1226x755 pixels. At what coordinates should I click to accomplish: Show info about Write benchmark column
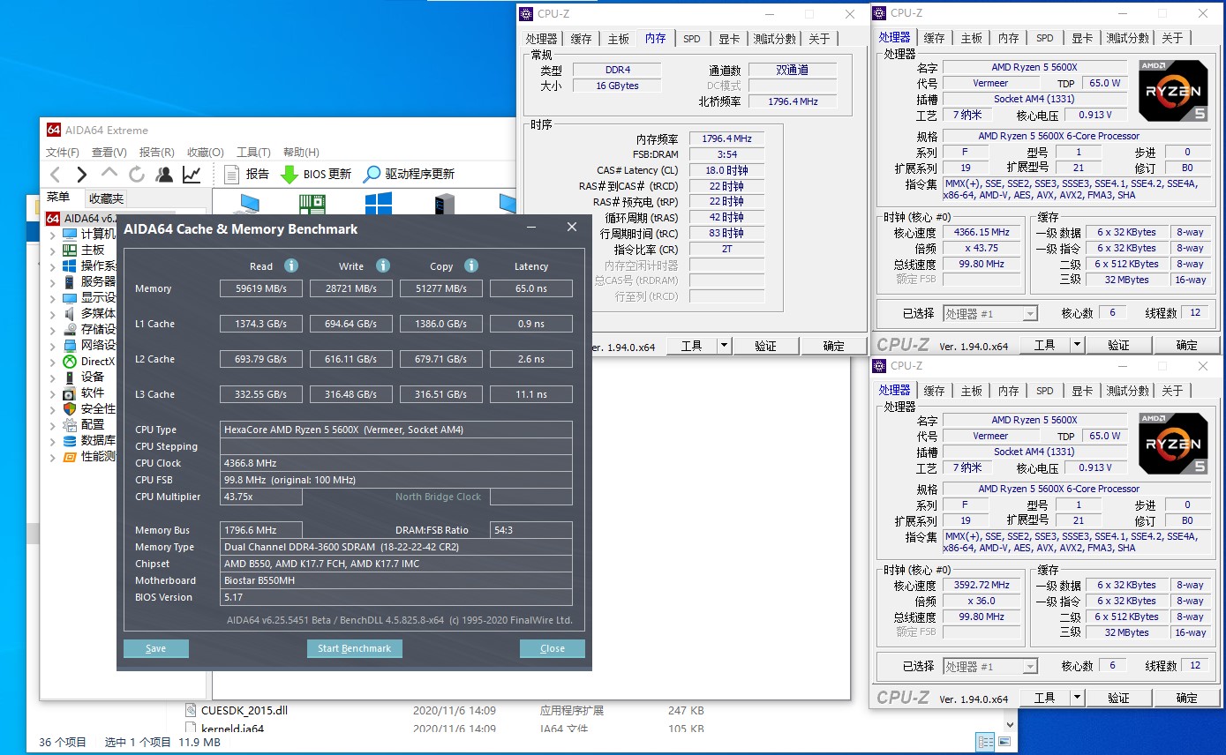coord(383,265)
